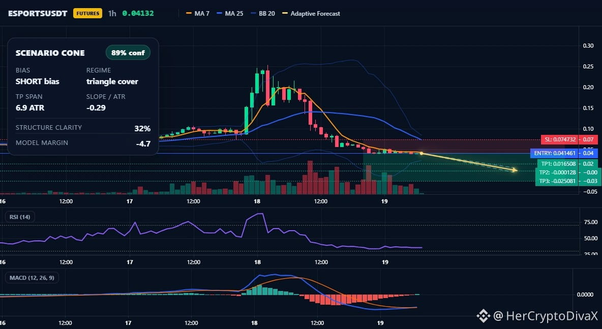Screen dimensions: 602x329
Task: Toggle the MA 25 legend entry
Action: (230, 13)
